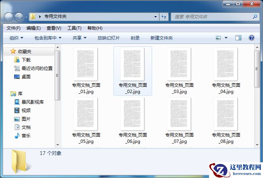Click the 最近访问的位置 icon

[17, 68]
